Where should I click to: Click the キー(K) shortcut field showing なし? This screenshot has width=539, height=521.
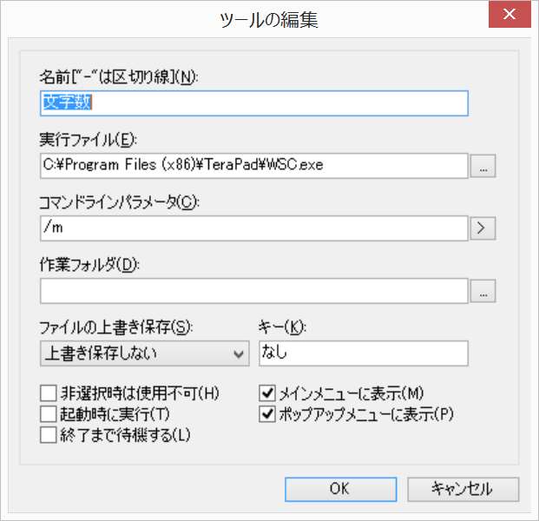(364, 353)
